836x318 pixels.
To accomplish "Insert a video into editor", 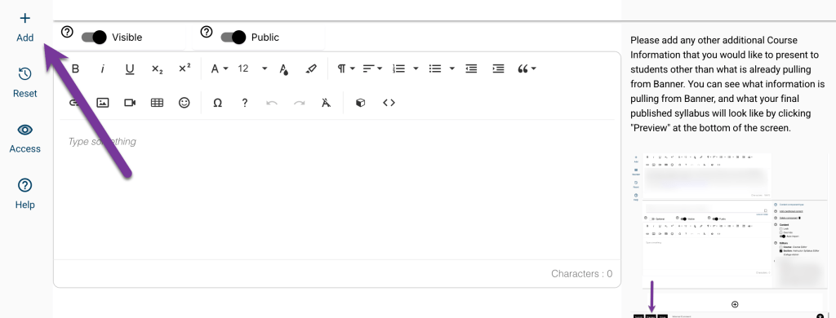I will coord(130,103).
